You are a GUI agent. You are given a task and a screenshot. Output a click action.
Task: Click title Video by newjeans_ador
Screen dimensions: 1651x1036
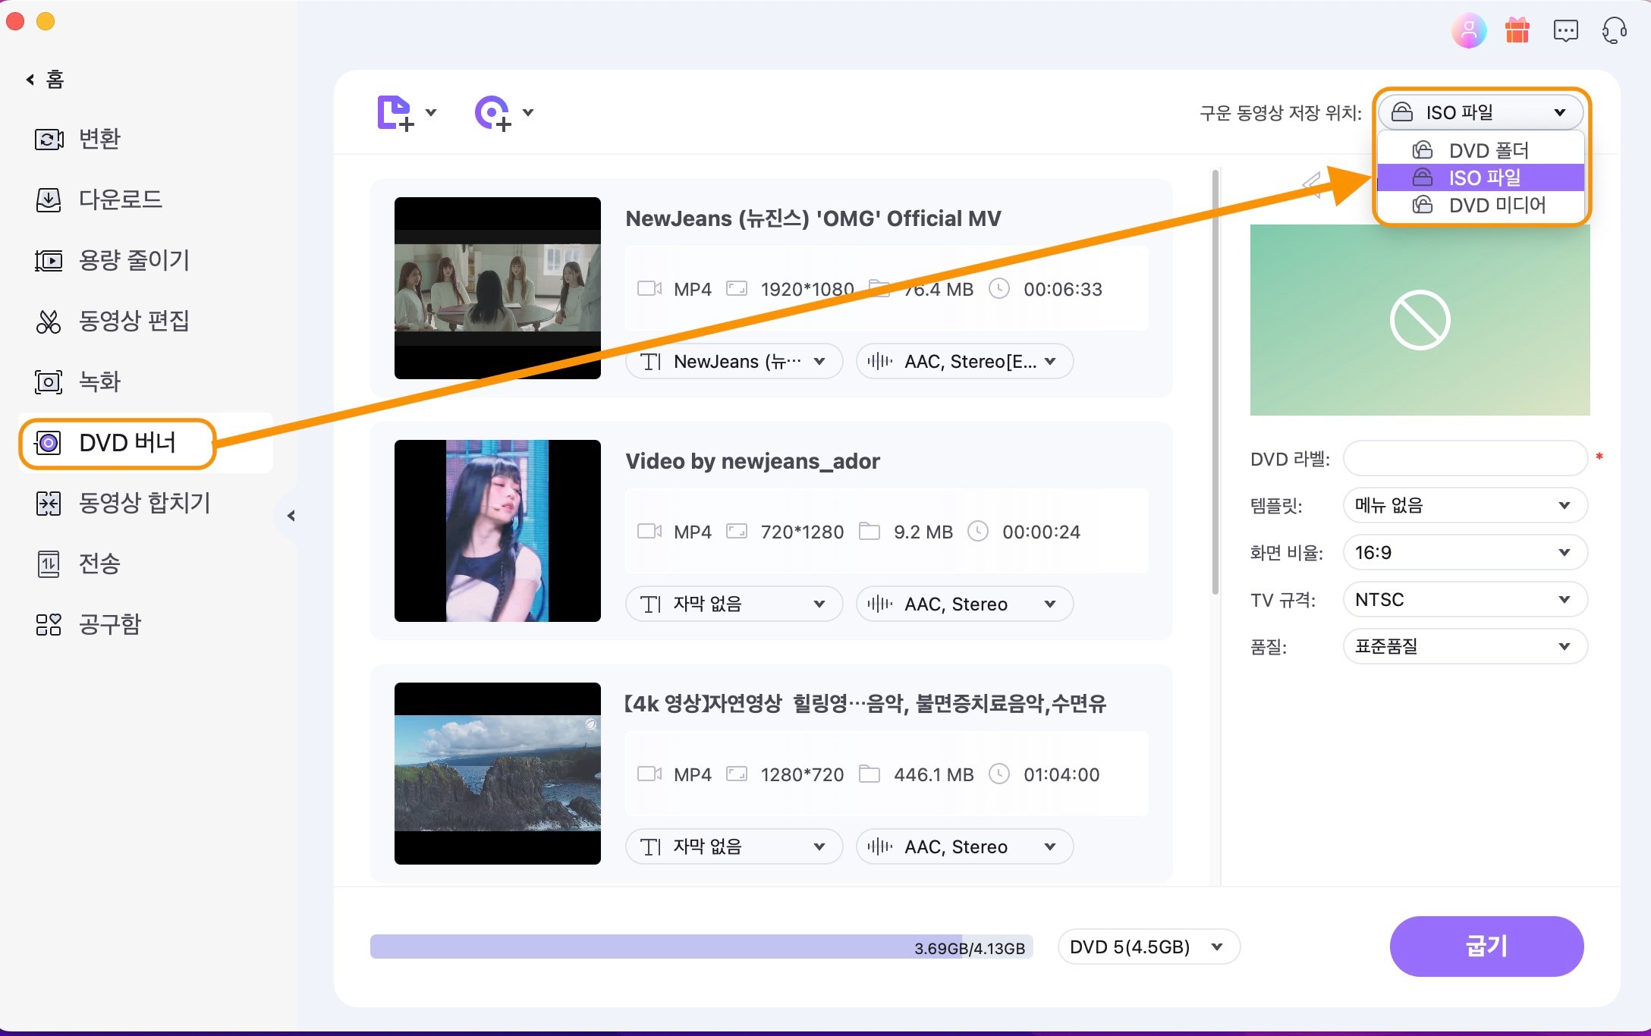pyautogui.click(x=752, y=461)
